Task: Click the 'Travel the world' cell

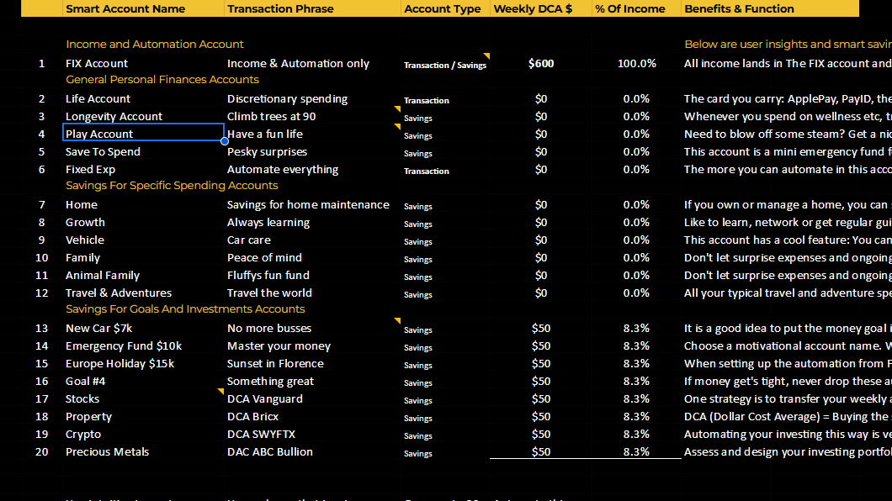Action: [312, 293]
